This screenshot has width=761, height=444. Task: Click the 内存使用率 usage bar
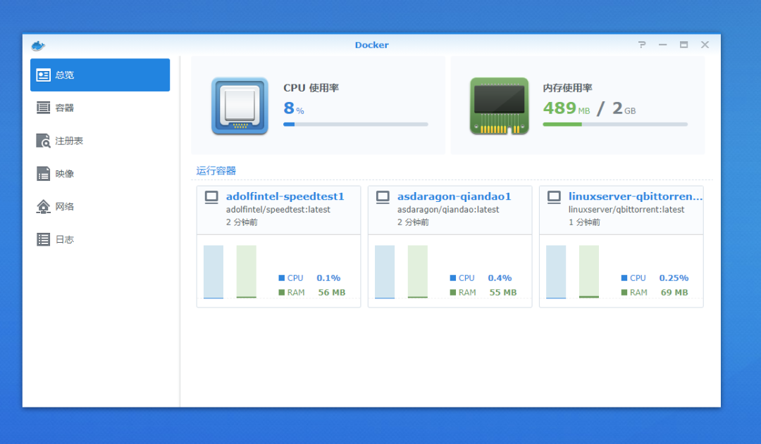(x=614, y=125)
